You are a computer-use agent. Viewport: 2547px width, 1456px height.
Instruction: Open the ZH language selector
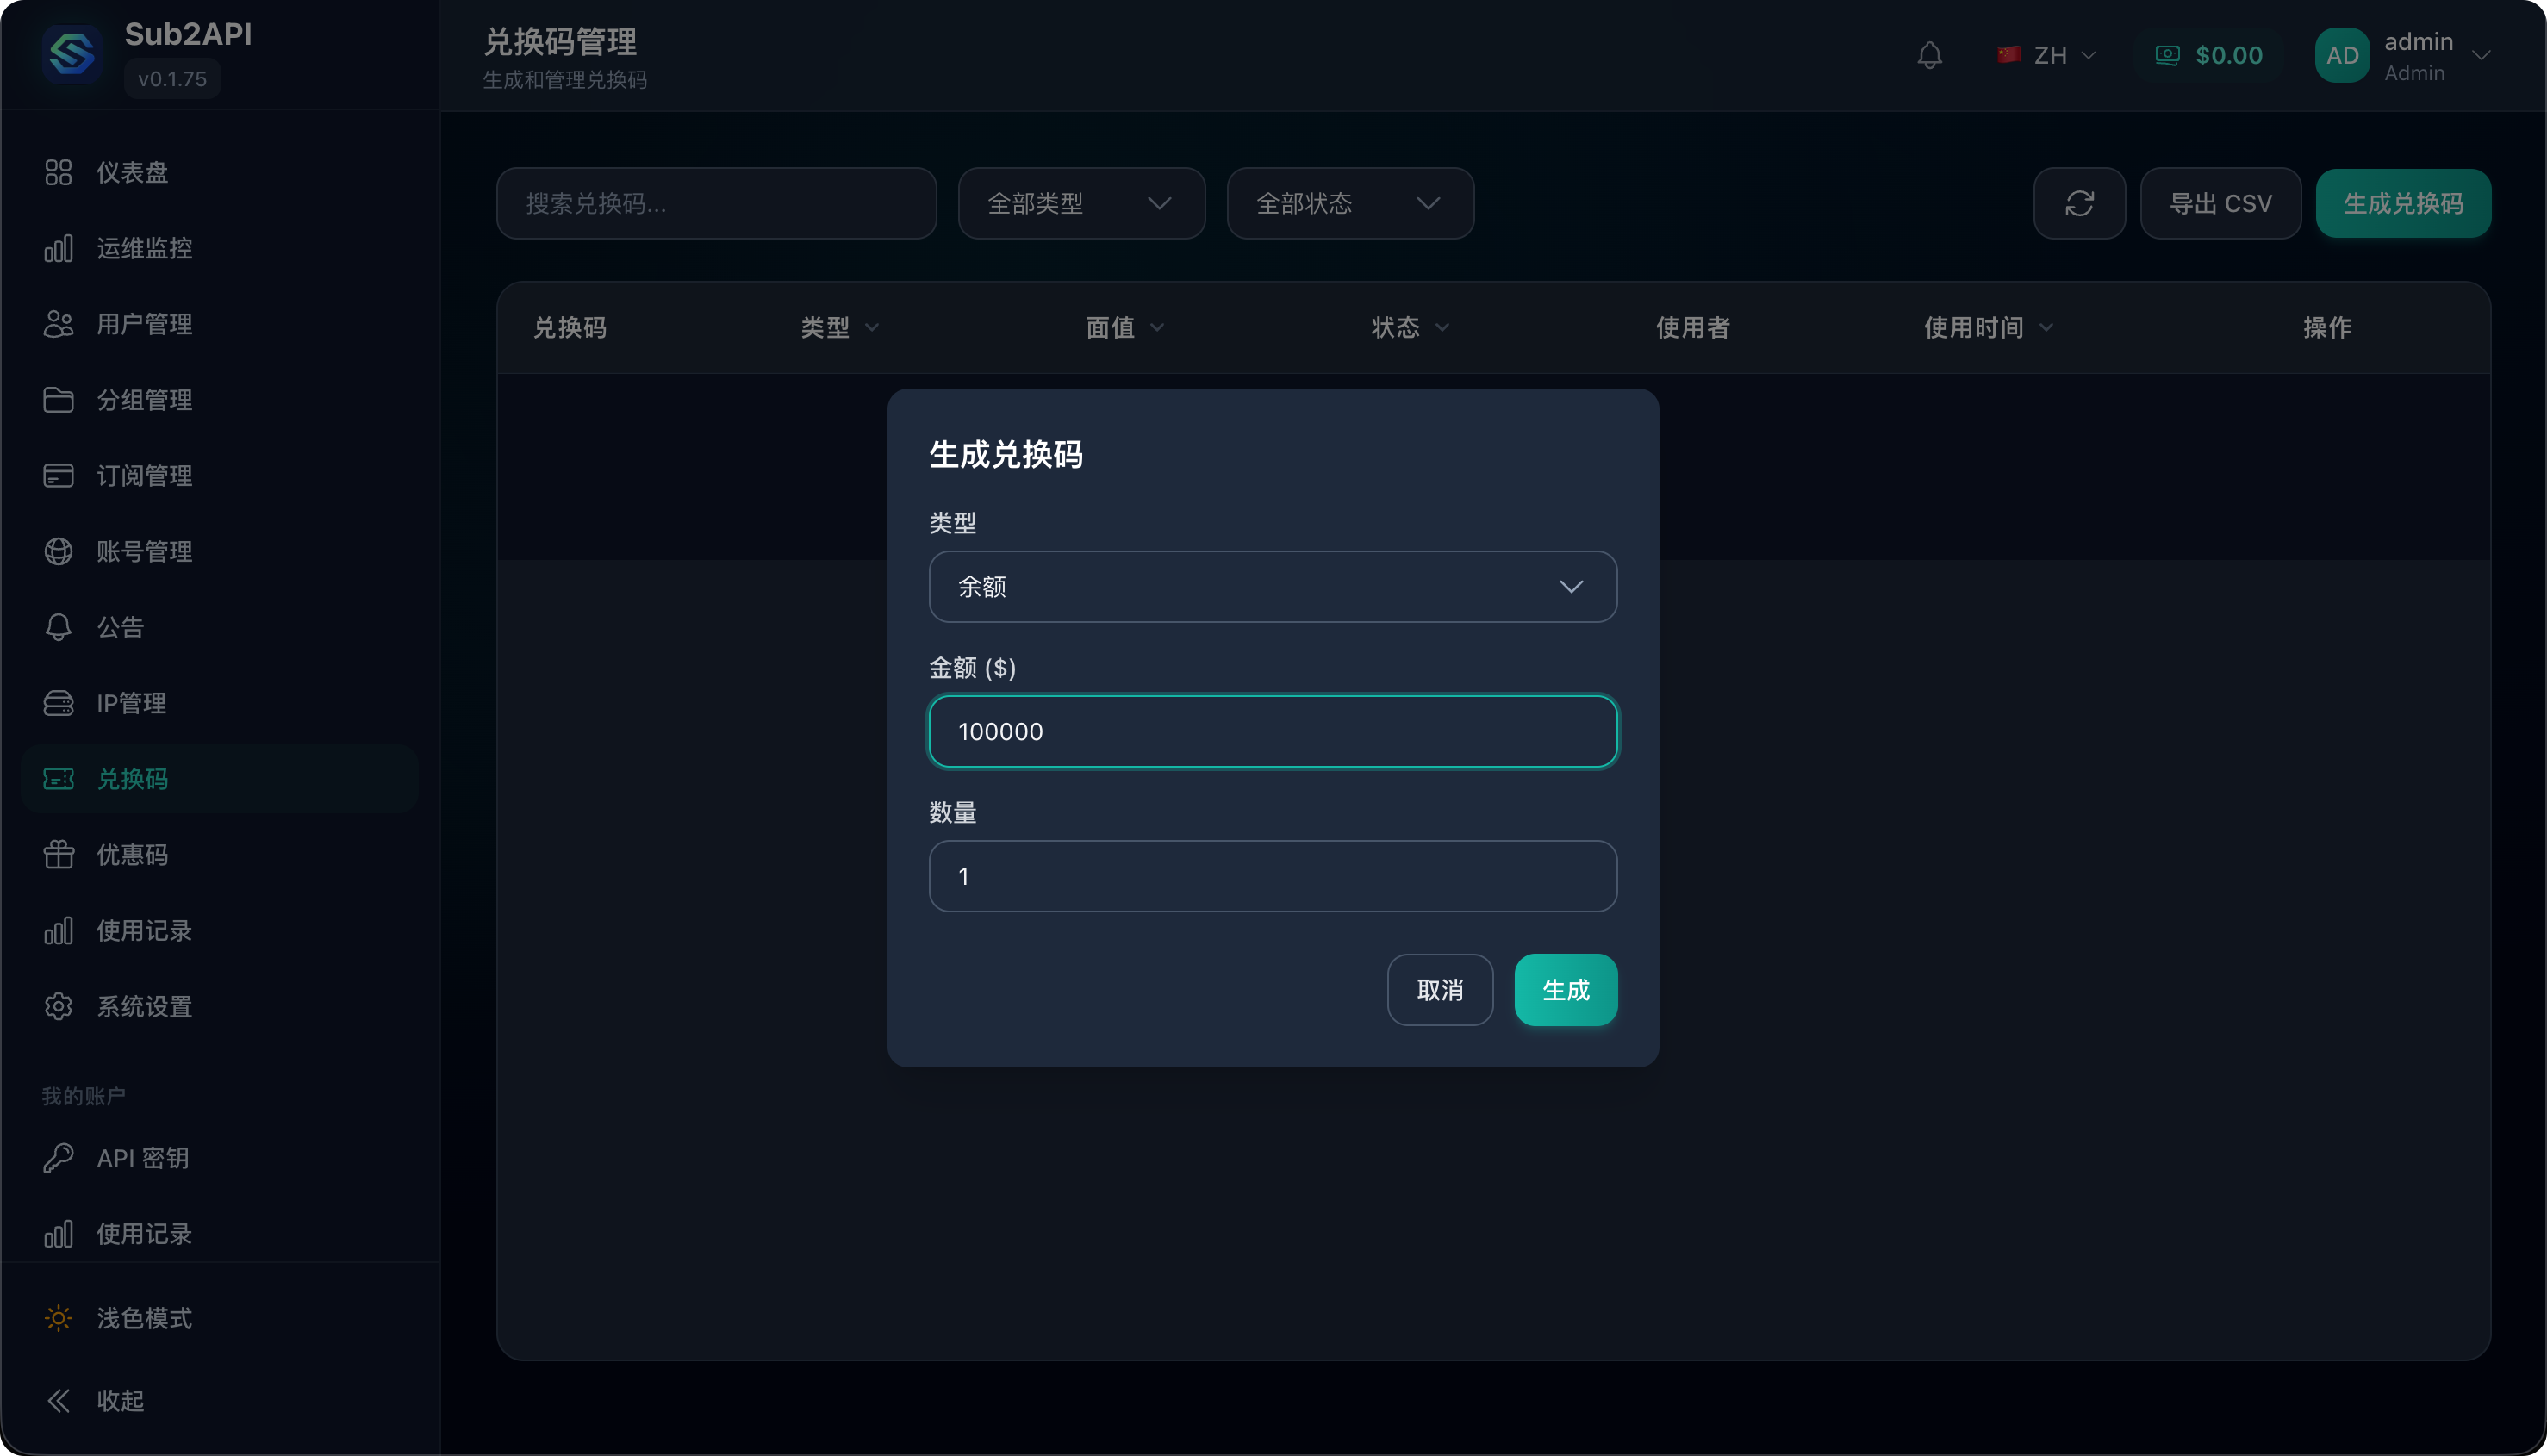click(2047, 55)
